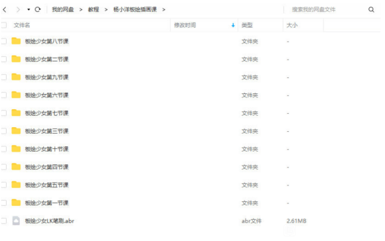This screenshot has width=385, height=241.
Task: Click folder icon of 板绘少女第十节课
Action: click(16, 149)
